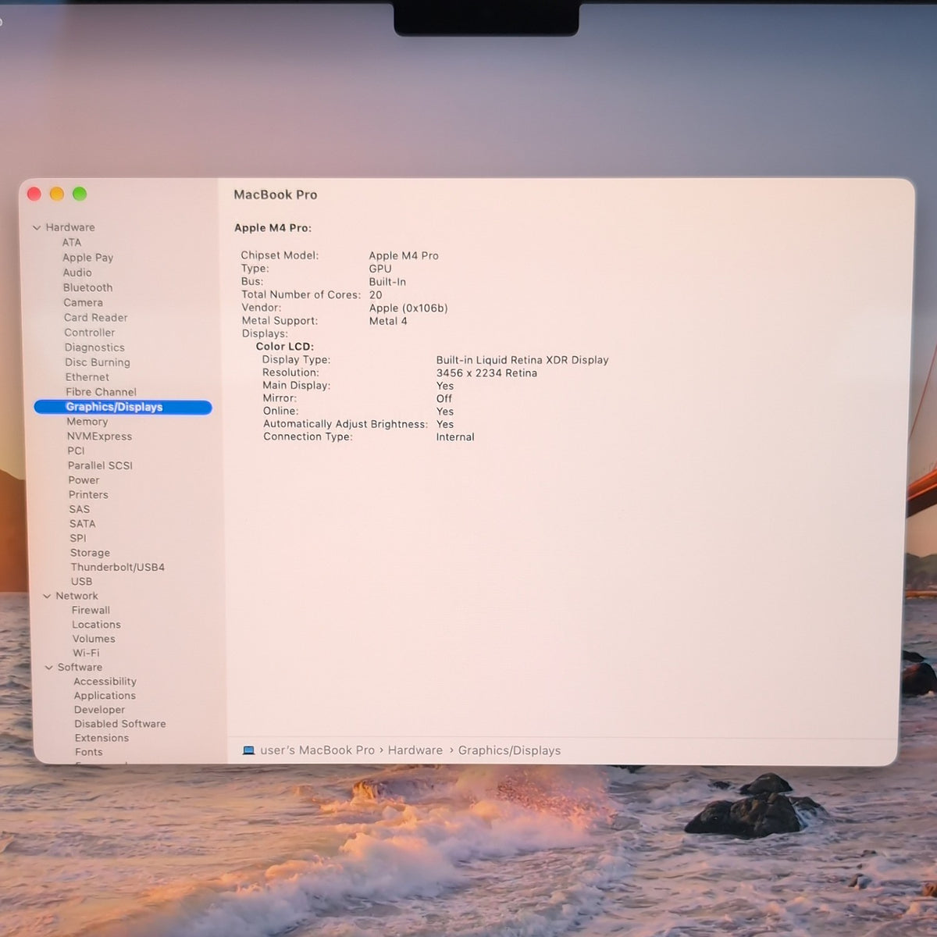Open Apple Pay hardware info
Image resolution: width=937 pixels, height=937 pixels.
(88, 258)
